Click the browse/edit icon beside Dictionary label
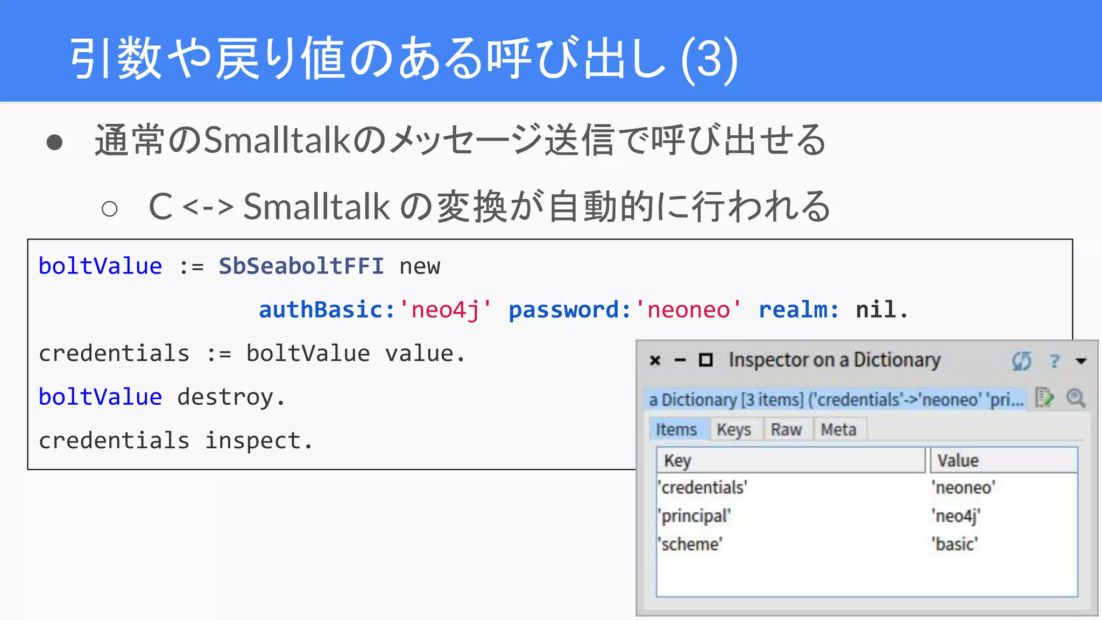1102x620 pixels. [x=1044, y=398]
